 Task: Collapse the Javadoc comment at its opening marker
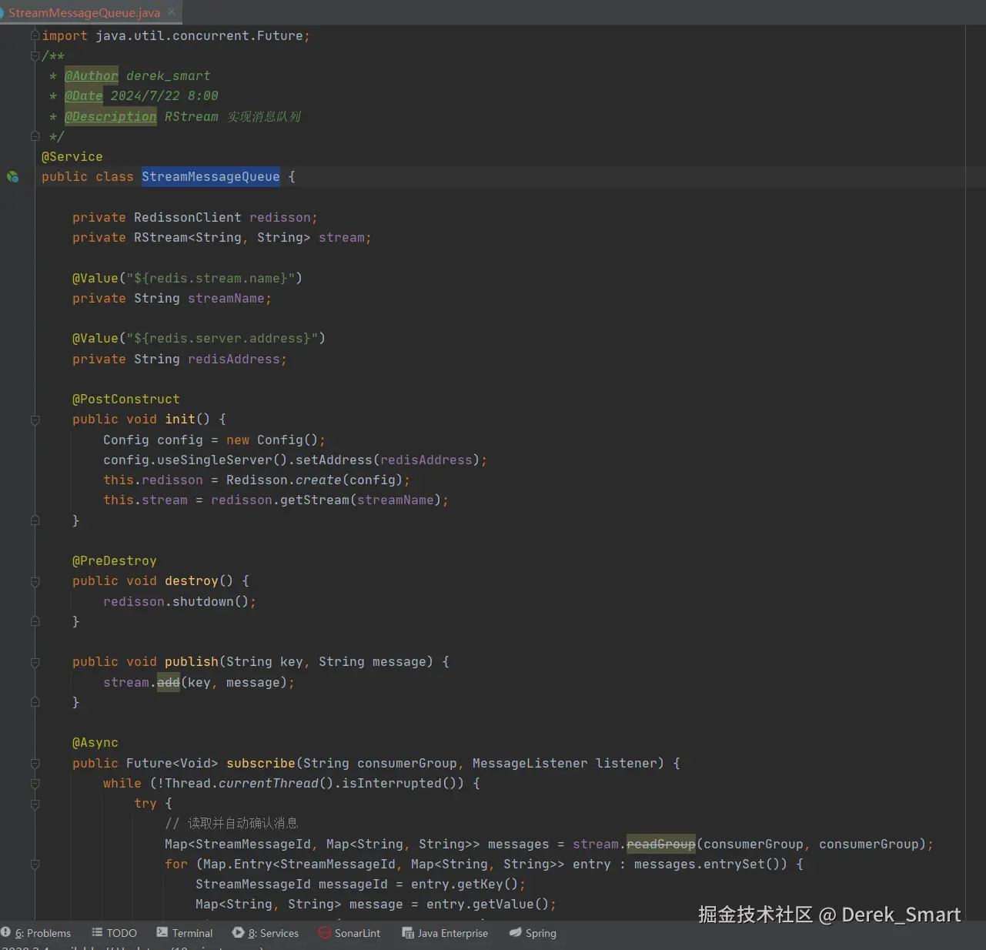pyautogui.click(x=35, y=55)
